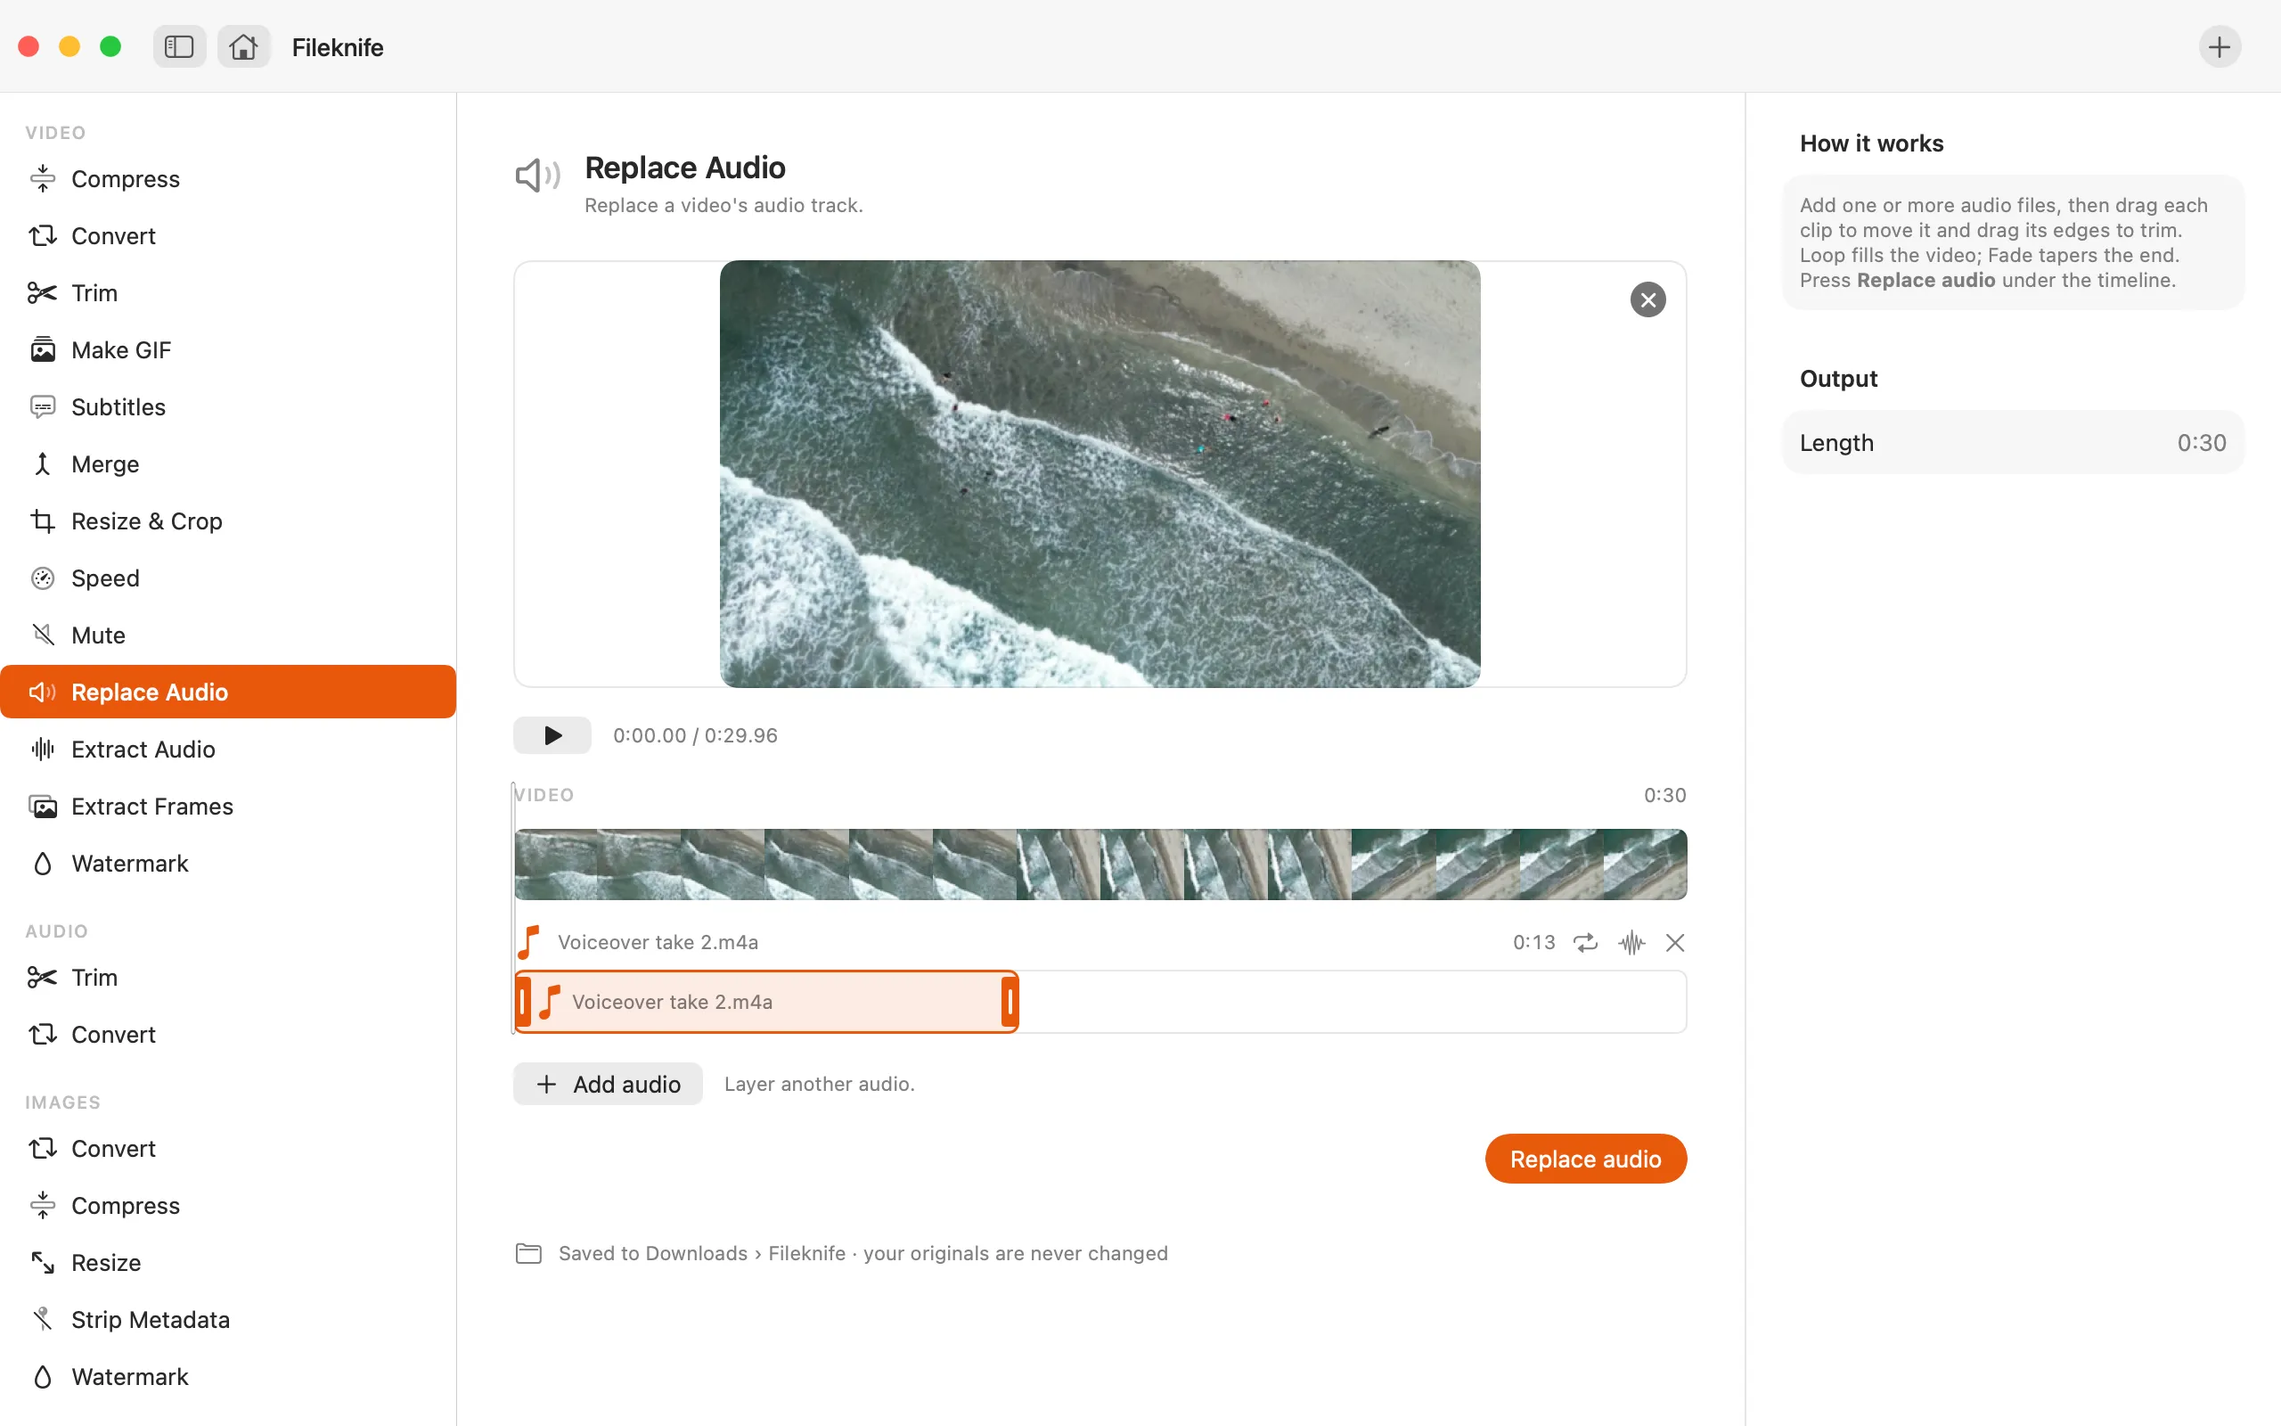Toggle Fade waveform icon for voiceover track
This screenshot has height=1426, width=2281.
click(x=1631, y=942)
